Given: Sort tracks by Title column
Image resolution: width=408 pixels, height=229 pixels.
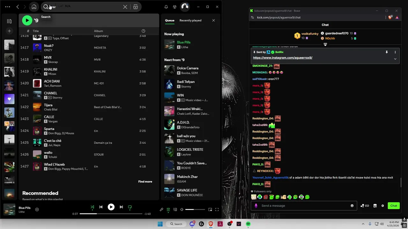Looking at the screenshot, I should click(36, 31).
